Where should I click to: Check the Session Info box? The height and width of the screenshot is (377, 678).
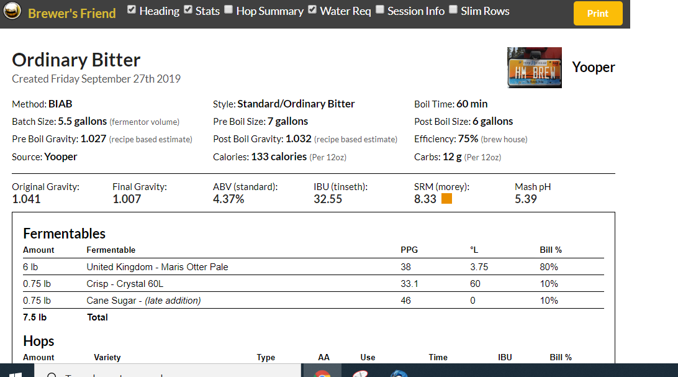point(380,10)
